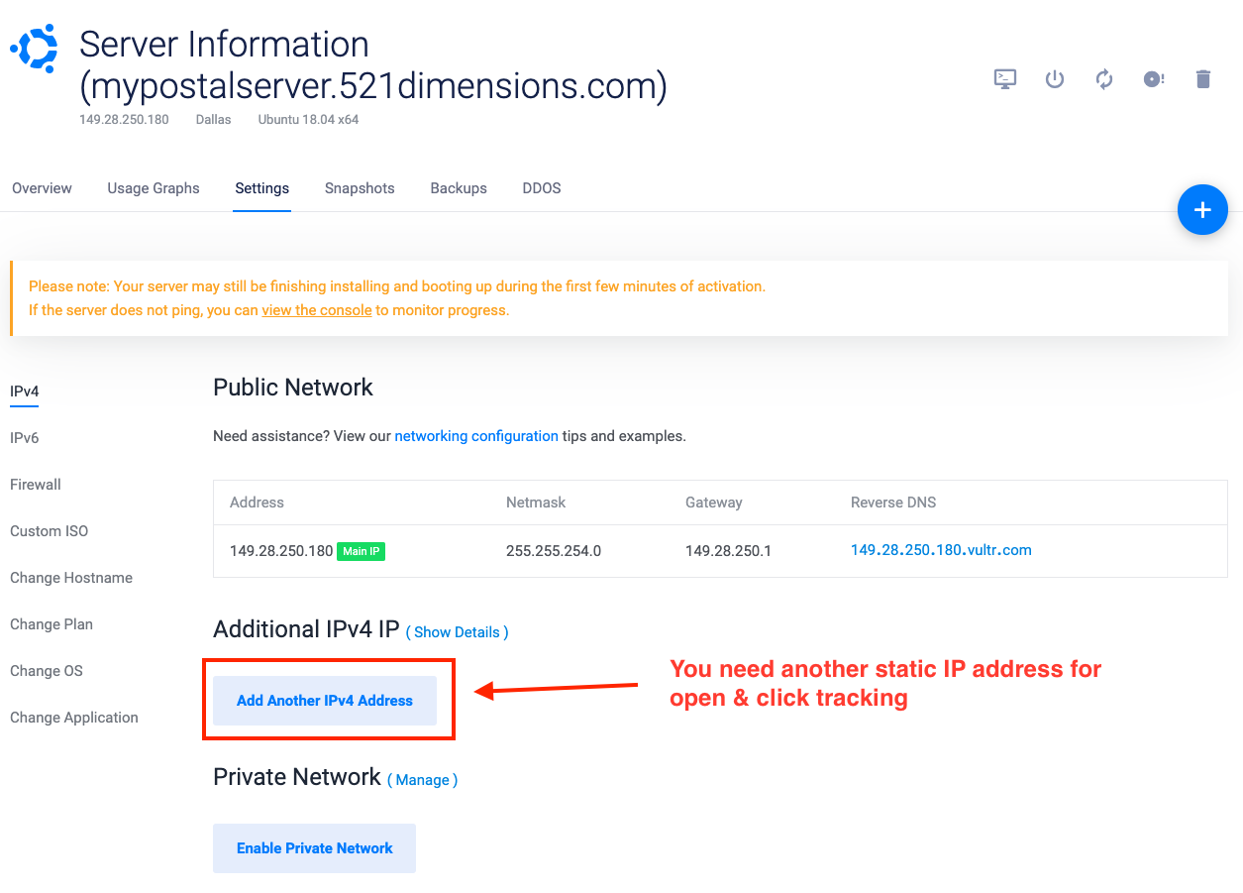Click the Server Information page title
The width and height of the screenshot is (1243, 893).
coord(373,65)
